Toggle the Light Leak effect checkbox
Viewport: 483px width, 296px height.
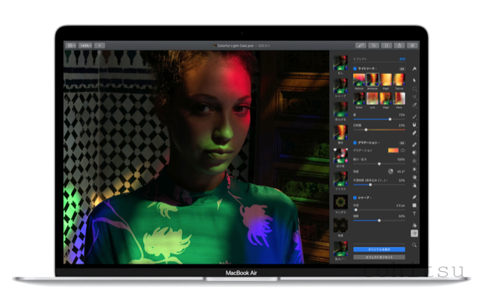click(x=355, y=69)
